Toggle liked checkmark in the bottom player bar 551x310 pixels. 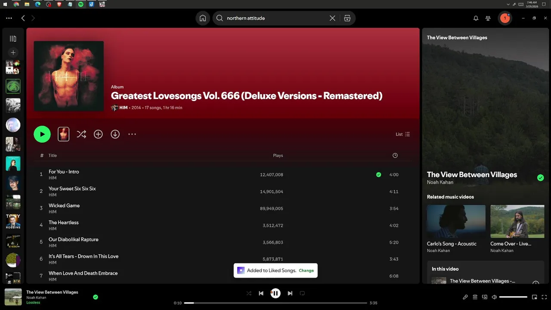(96, 297)
